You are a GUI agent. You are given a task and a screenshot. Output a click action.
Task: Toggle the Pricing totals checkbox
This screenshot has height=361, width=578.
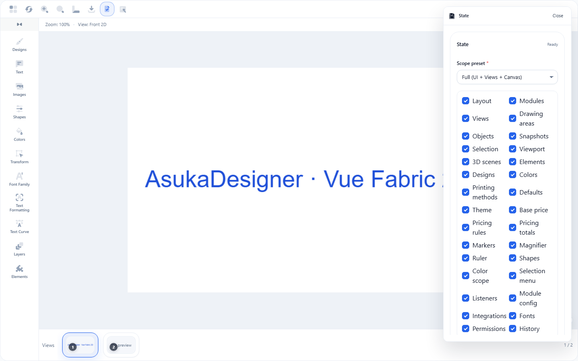point(513,227)
